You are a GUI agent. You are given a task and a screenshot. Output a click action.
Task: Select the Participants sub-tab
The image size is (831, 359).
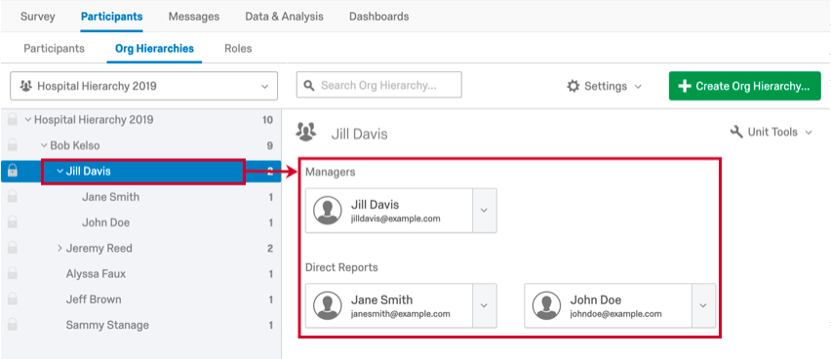54,48
